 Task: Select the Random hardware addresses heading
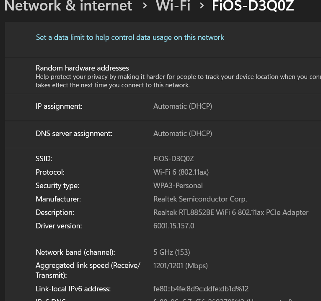tap(82, 68)
